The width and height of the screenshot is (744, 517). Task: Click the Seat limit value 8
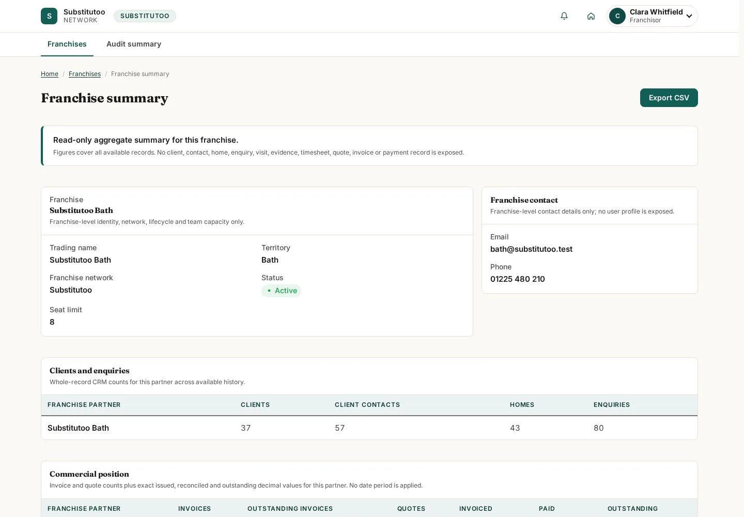52,322
